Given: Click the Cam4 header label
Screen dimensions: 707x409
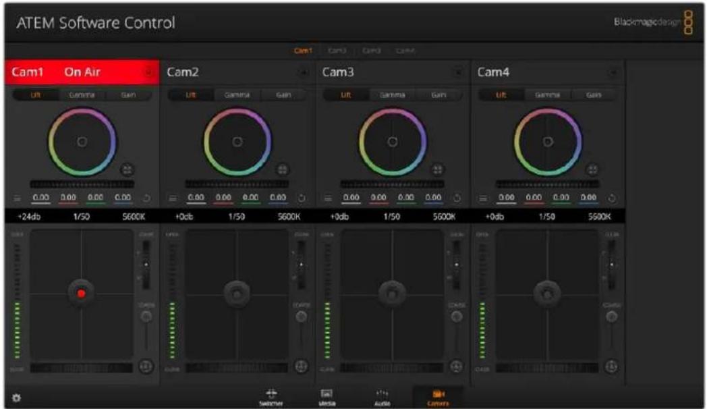Looking at the screenshot, I should [493, 72].
